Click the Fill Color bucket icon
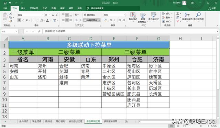220x128 pixels. click(42, 20)
